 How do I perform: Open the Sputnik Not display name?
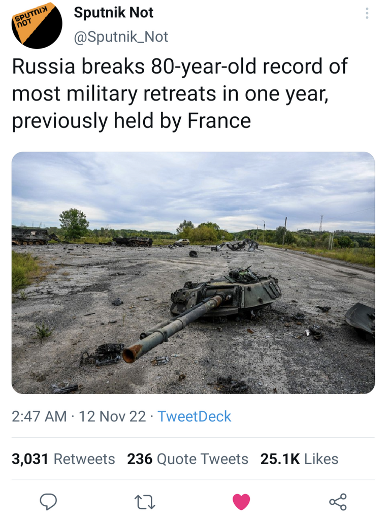point(114,13)
